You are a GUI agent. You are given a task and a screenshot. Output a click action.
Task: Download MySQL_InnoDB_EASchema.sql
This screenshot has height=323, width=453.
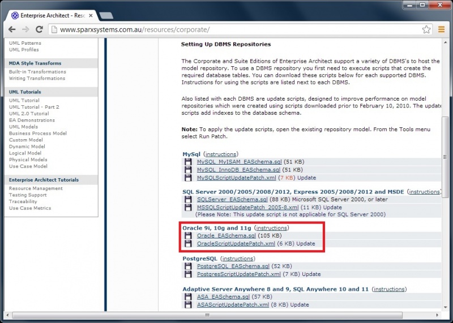coord(238,170)
